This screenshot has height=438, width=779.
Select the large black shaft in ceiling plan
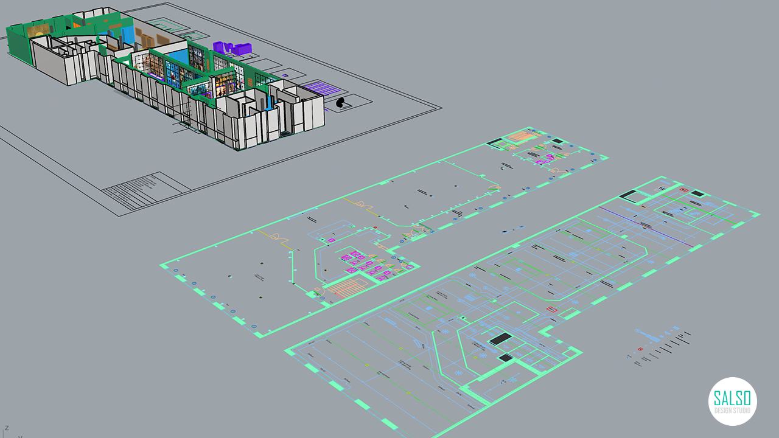click(x=501, y=339)
